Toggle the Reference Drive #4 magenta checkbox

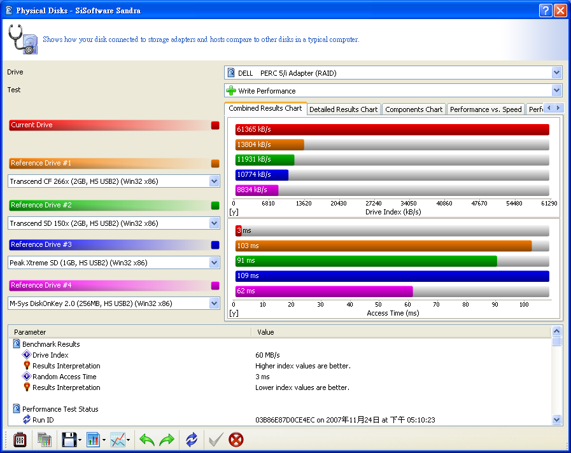click(x=215, y=286)
